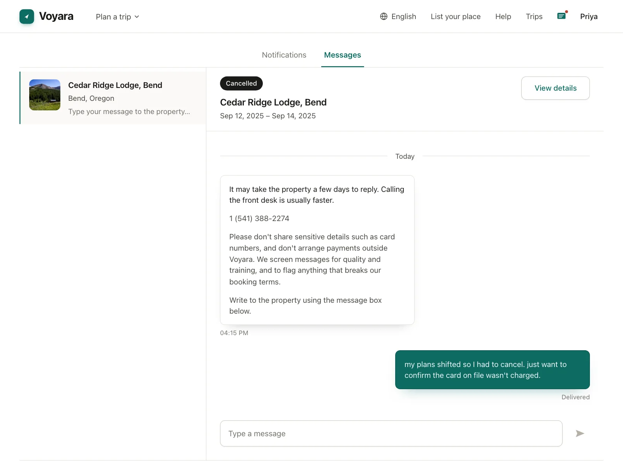Click the Today date separator label

(x=405, y=156)
